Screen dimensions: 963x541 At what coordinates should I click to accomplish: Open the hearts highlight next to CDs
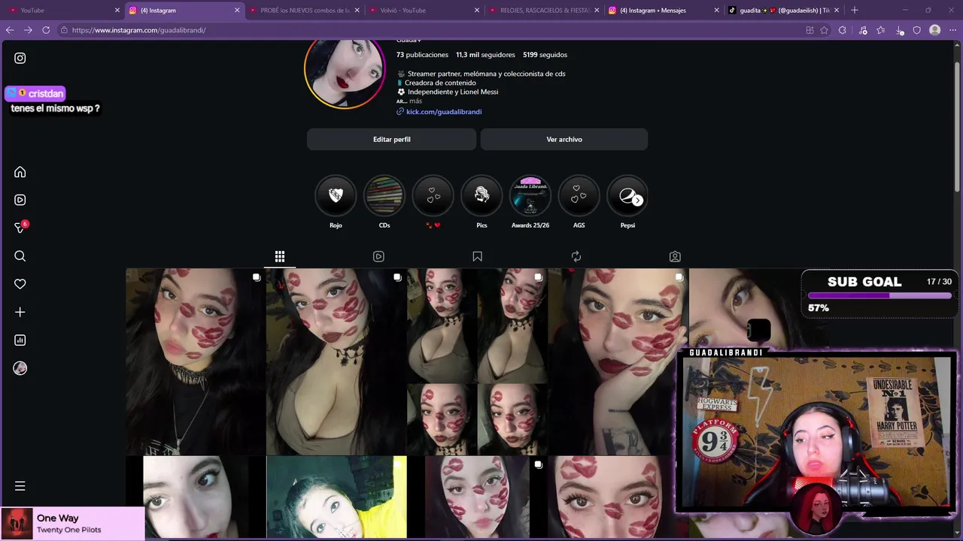coord(433,196)
